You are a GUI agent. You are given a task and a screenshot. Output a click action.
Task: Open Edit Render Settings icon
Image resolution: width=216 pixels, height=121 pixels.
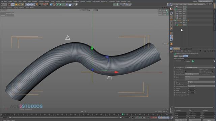point(47,4)
